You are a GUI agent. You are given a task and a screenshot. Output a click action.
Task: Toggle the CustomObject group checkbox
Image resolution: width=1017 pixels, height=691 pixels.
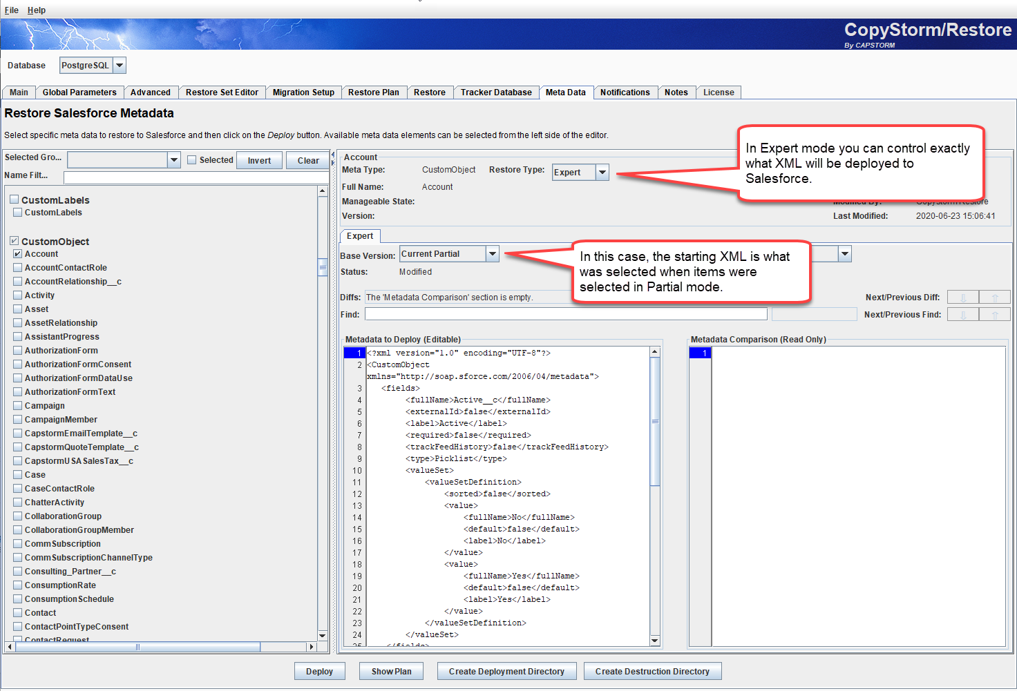[x=14, y=241]
